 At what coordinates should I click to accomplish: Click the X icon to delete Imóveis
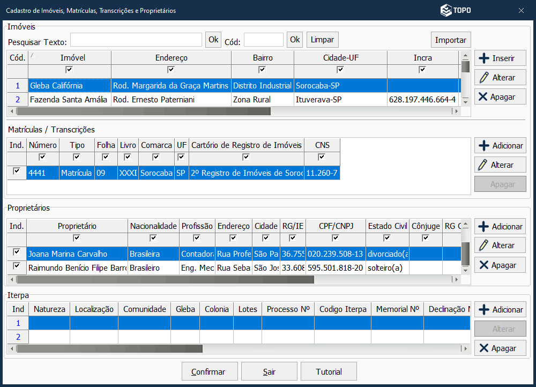(x=483, y=97)
